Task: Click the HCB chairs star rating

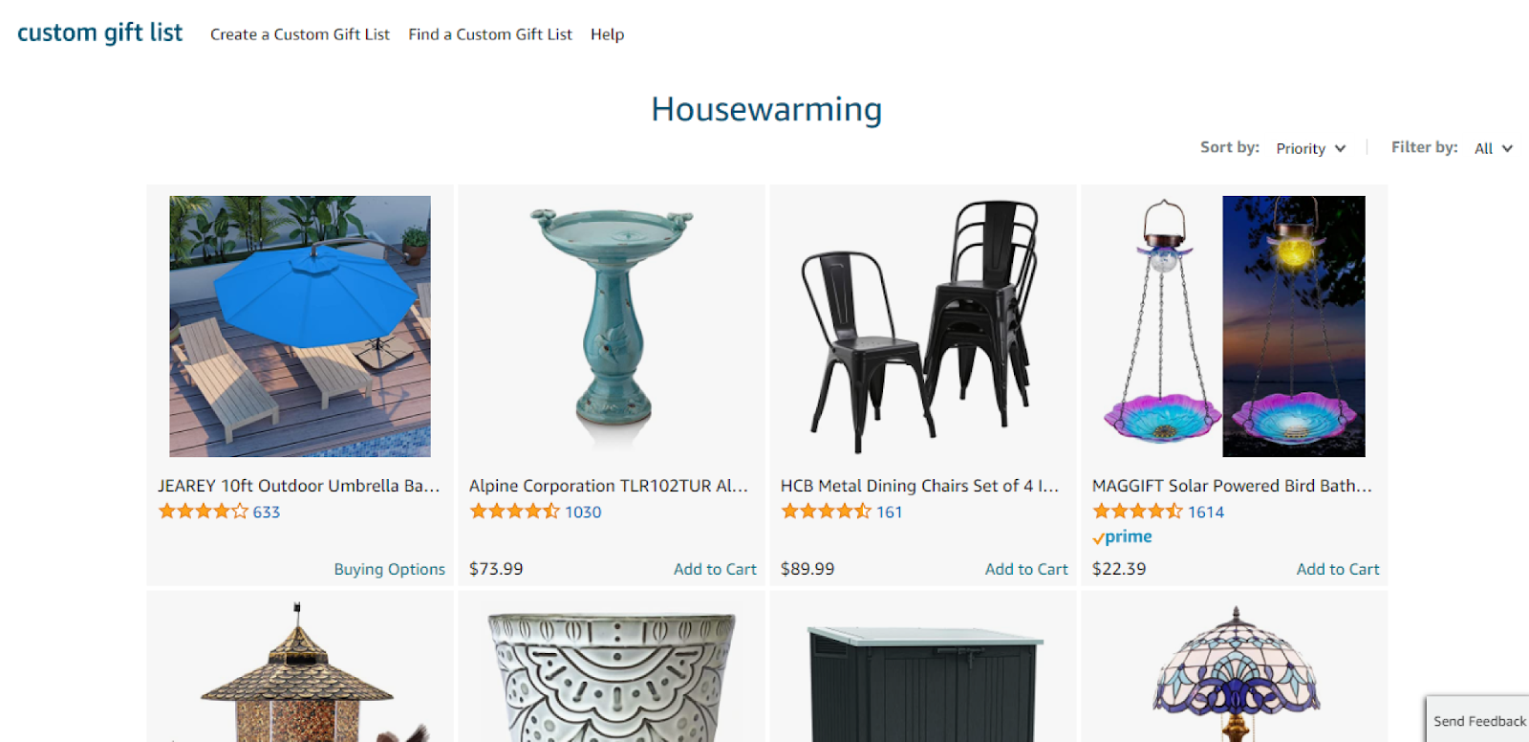Action: click(x=827, y=512)
